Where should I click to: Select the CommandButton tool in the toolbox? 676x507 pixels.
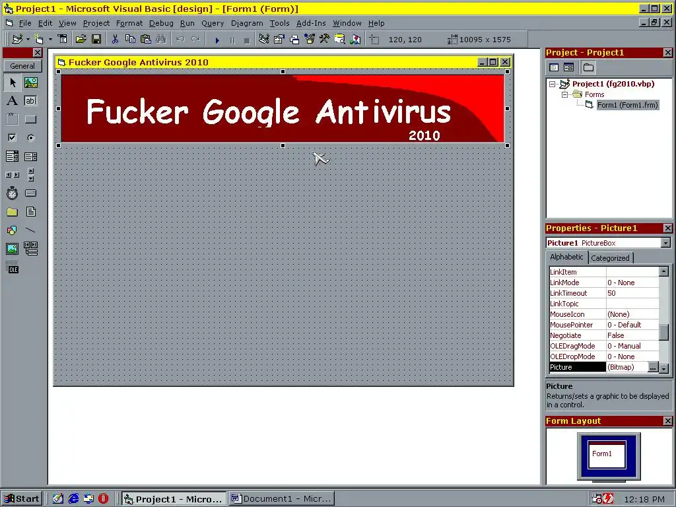[x=30, y=119]
